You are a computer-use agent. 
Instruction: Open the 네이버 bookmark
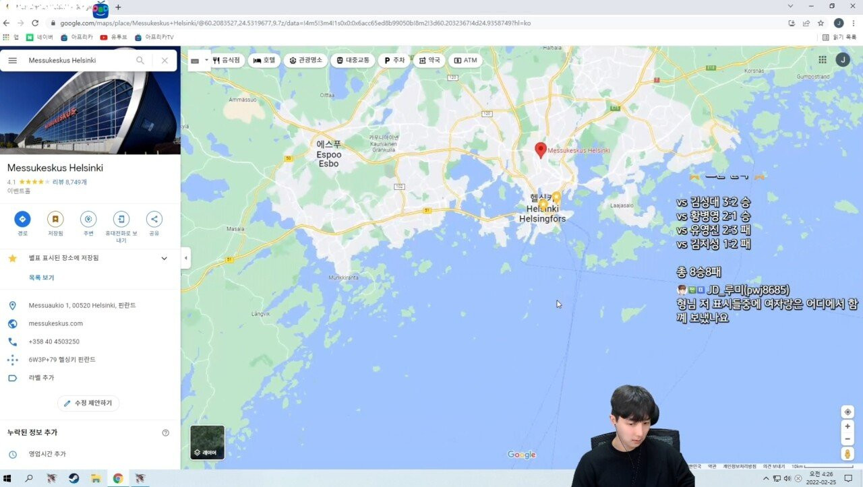click(40, 37)
